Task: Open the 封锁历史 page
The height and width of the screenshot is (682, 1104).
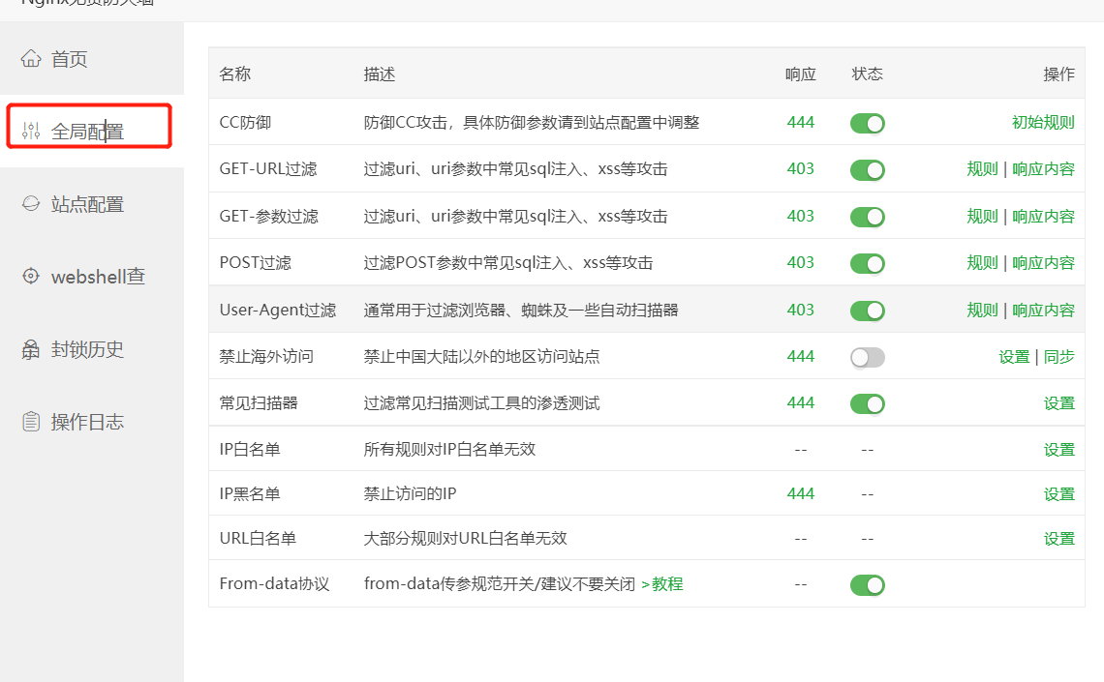Action: click(x=92, y=348)
